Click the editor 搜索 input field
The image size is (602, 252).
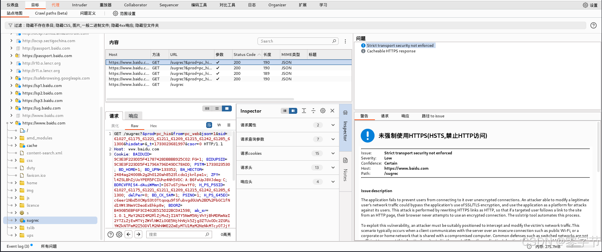[179, 234]
